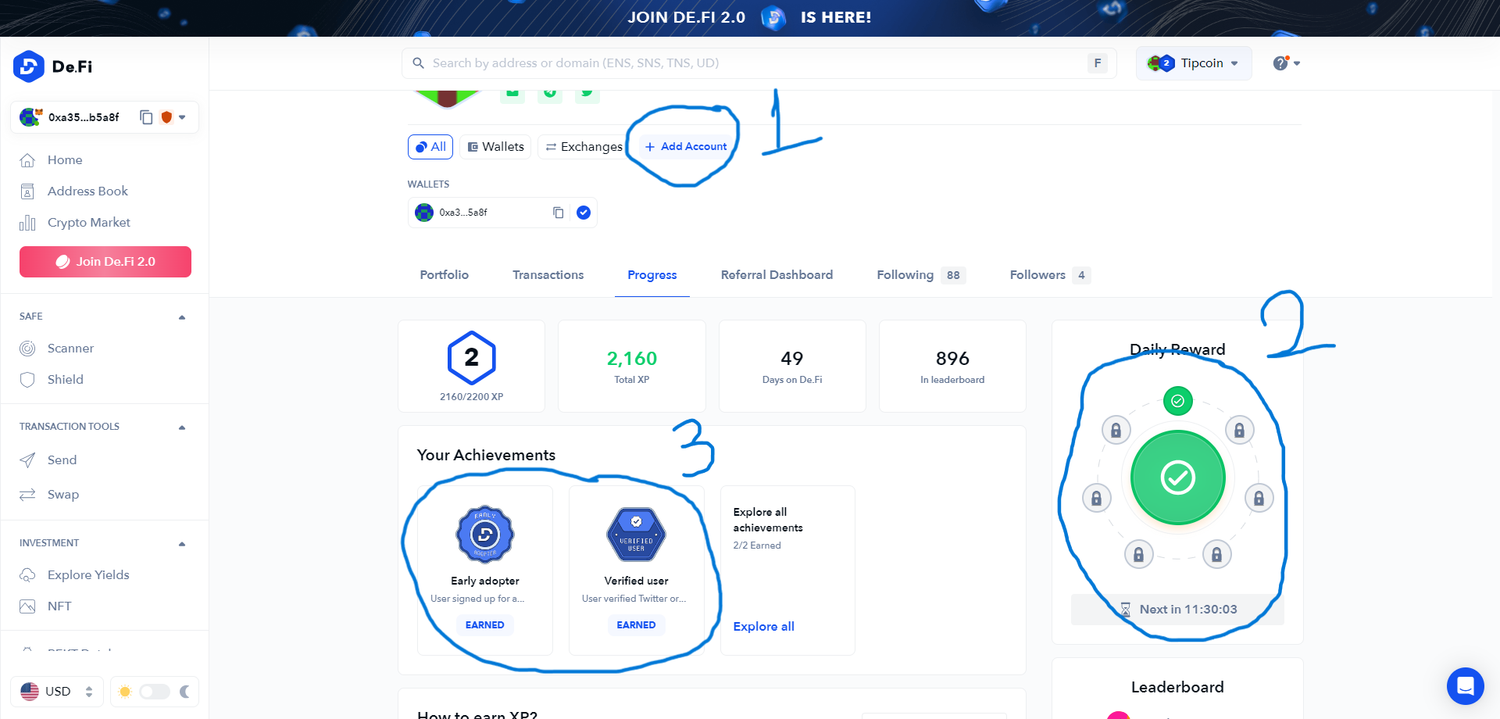Click the upper-right locked reward day

pos(1240,430)
